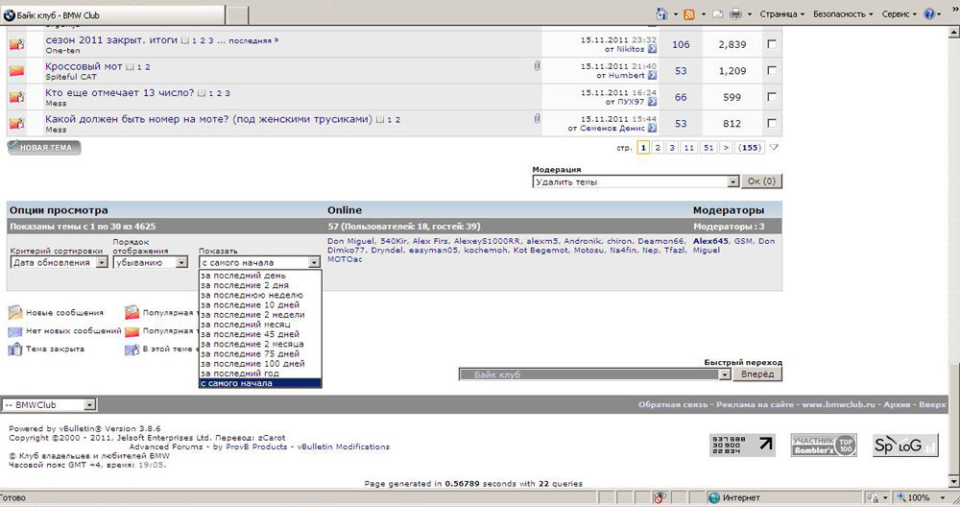Open the BMWClub style chooser dropdown

[x=49, y=405]
